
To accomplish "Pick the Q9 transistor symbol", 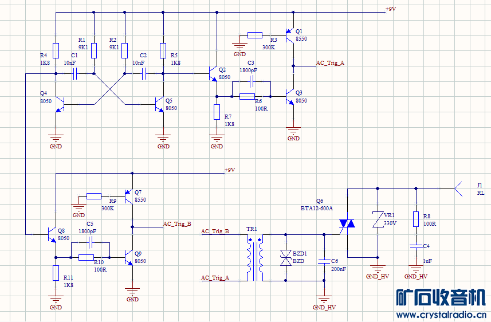I will 129,257.
